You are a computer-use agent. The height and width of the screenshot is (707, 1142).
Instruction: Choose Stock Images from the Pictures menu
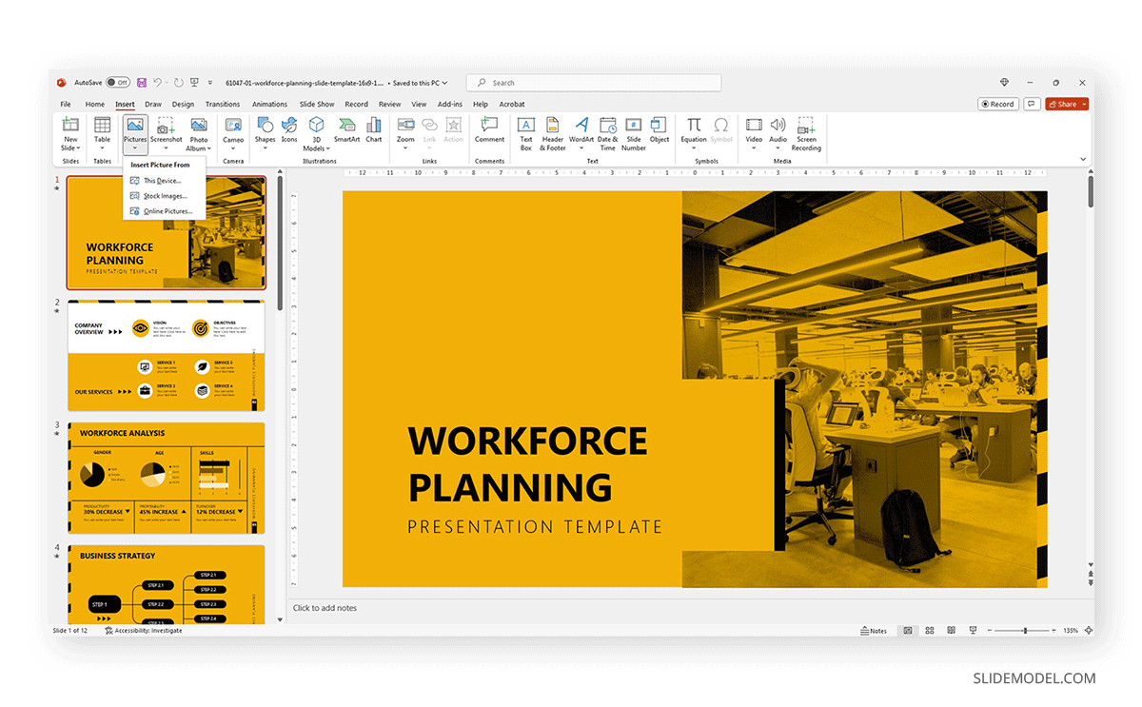[x=164, y=196]
